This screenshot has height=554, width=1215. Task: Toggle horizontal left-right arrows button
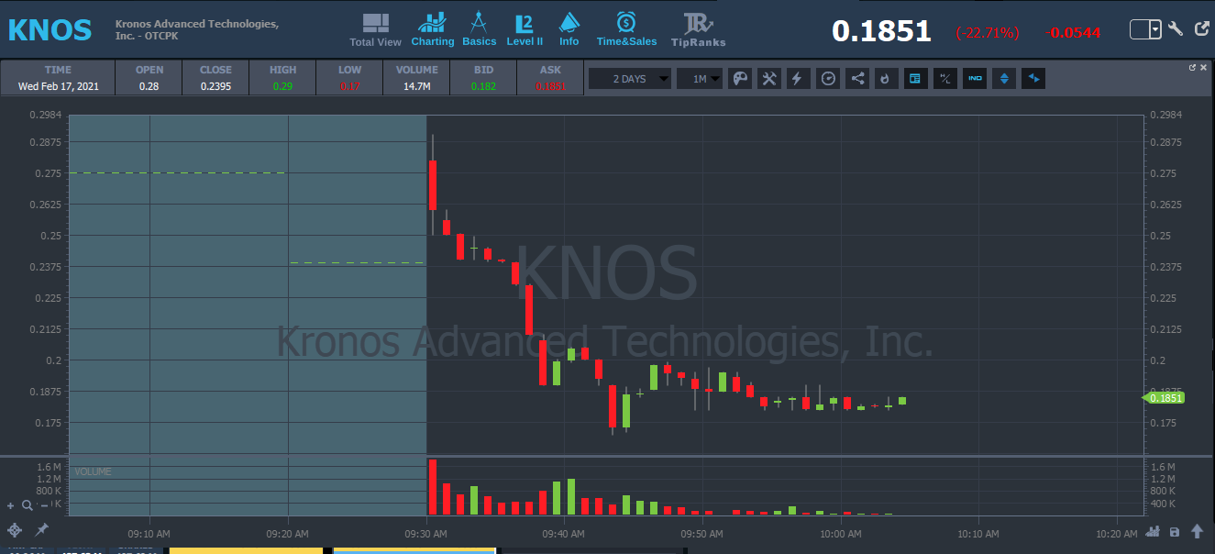coord(1033,79)
